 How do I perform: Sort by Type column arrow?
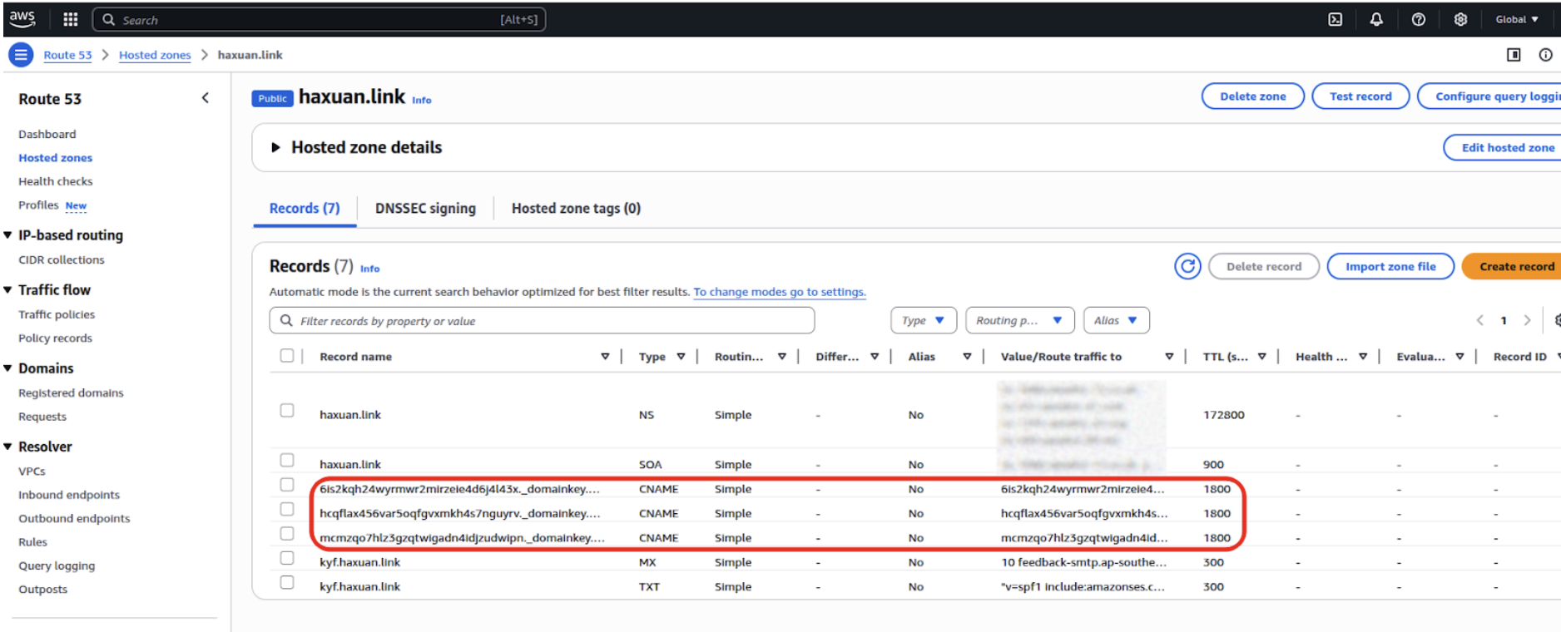[681, 357]
